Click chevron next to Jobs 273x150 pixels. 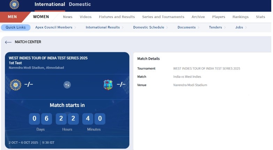coord(246,27)
